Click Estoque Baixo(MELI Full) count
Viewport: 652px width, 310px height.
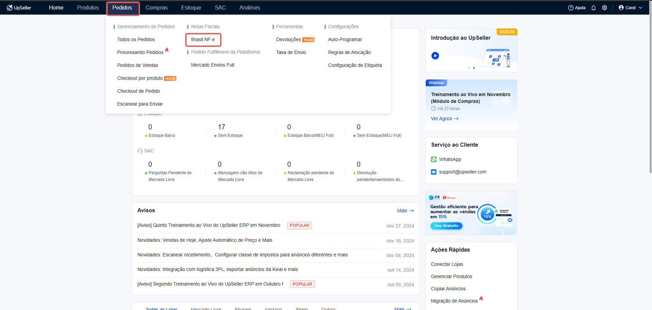289,127
